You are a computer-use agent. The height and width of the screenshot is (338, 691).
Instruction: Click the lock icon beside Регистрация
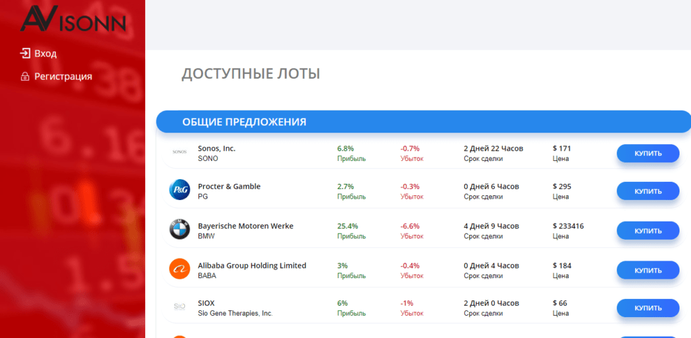(25, 77)
